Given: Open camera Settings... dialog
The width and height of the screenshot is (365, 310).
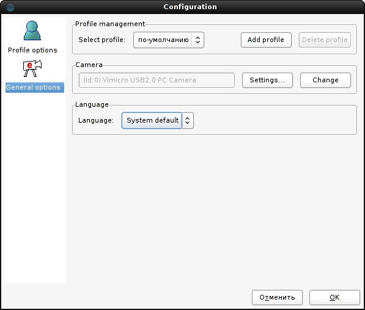Looking at the screenshot, I should pyautogui.click(x=267, y=80).
